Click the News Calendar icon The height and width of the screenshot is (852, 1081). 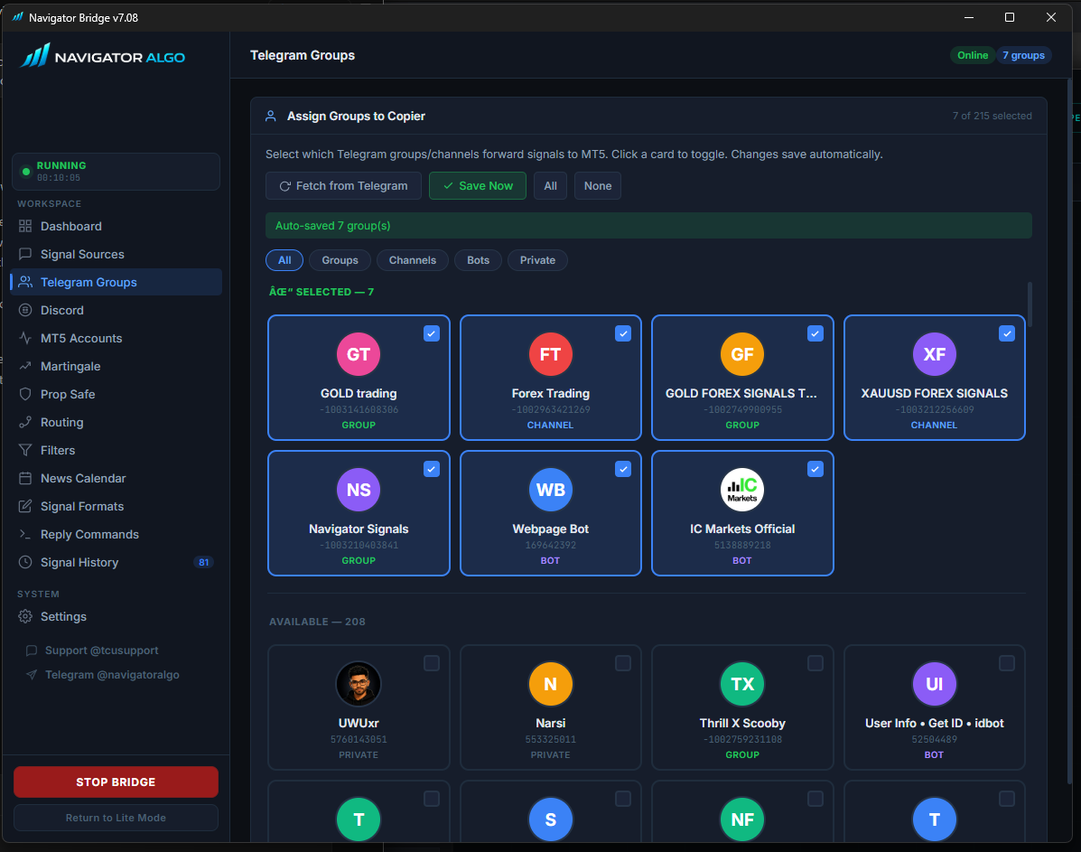[25, 478]
